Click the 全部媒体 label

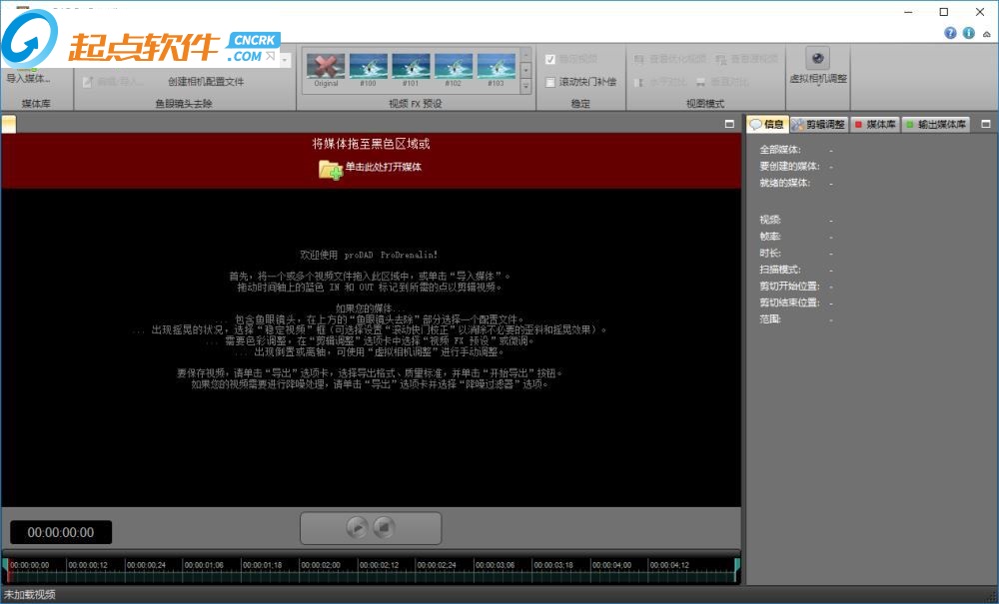[x=780, y=150]
